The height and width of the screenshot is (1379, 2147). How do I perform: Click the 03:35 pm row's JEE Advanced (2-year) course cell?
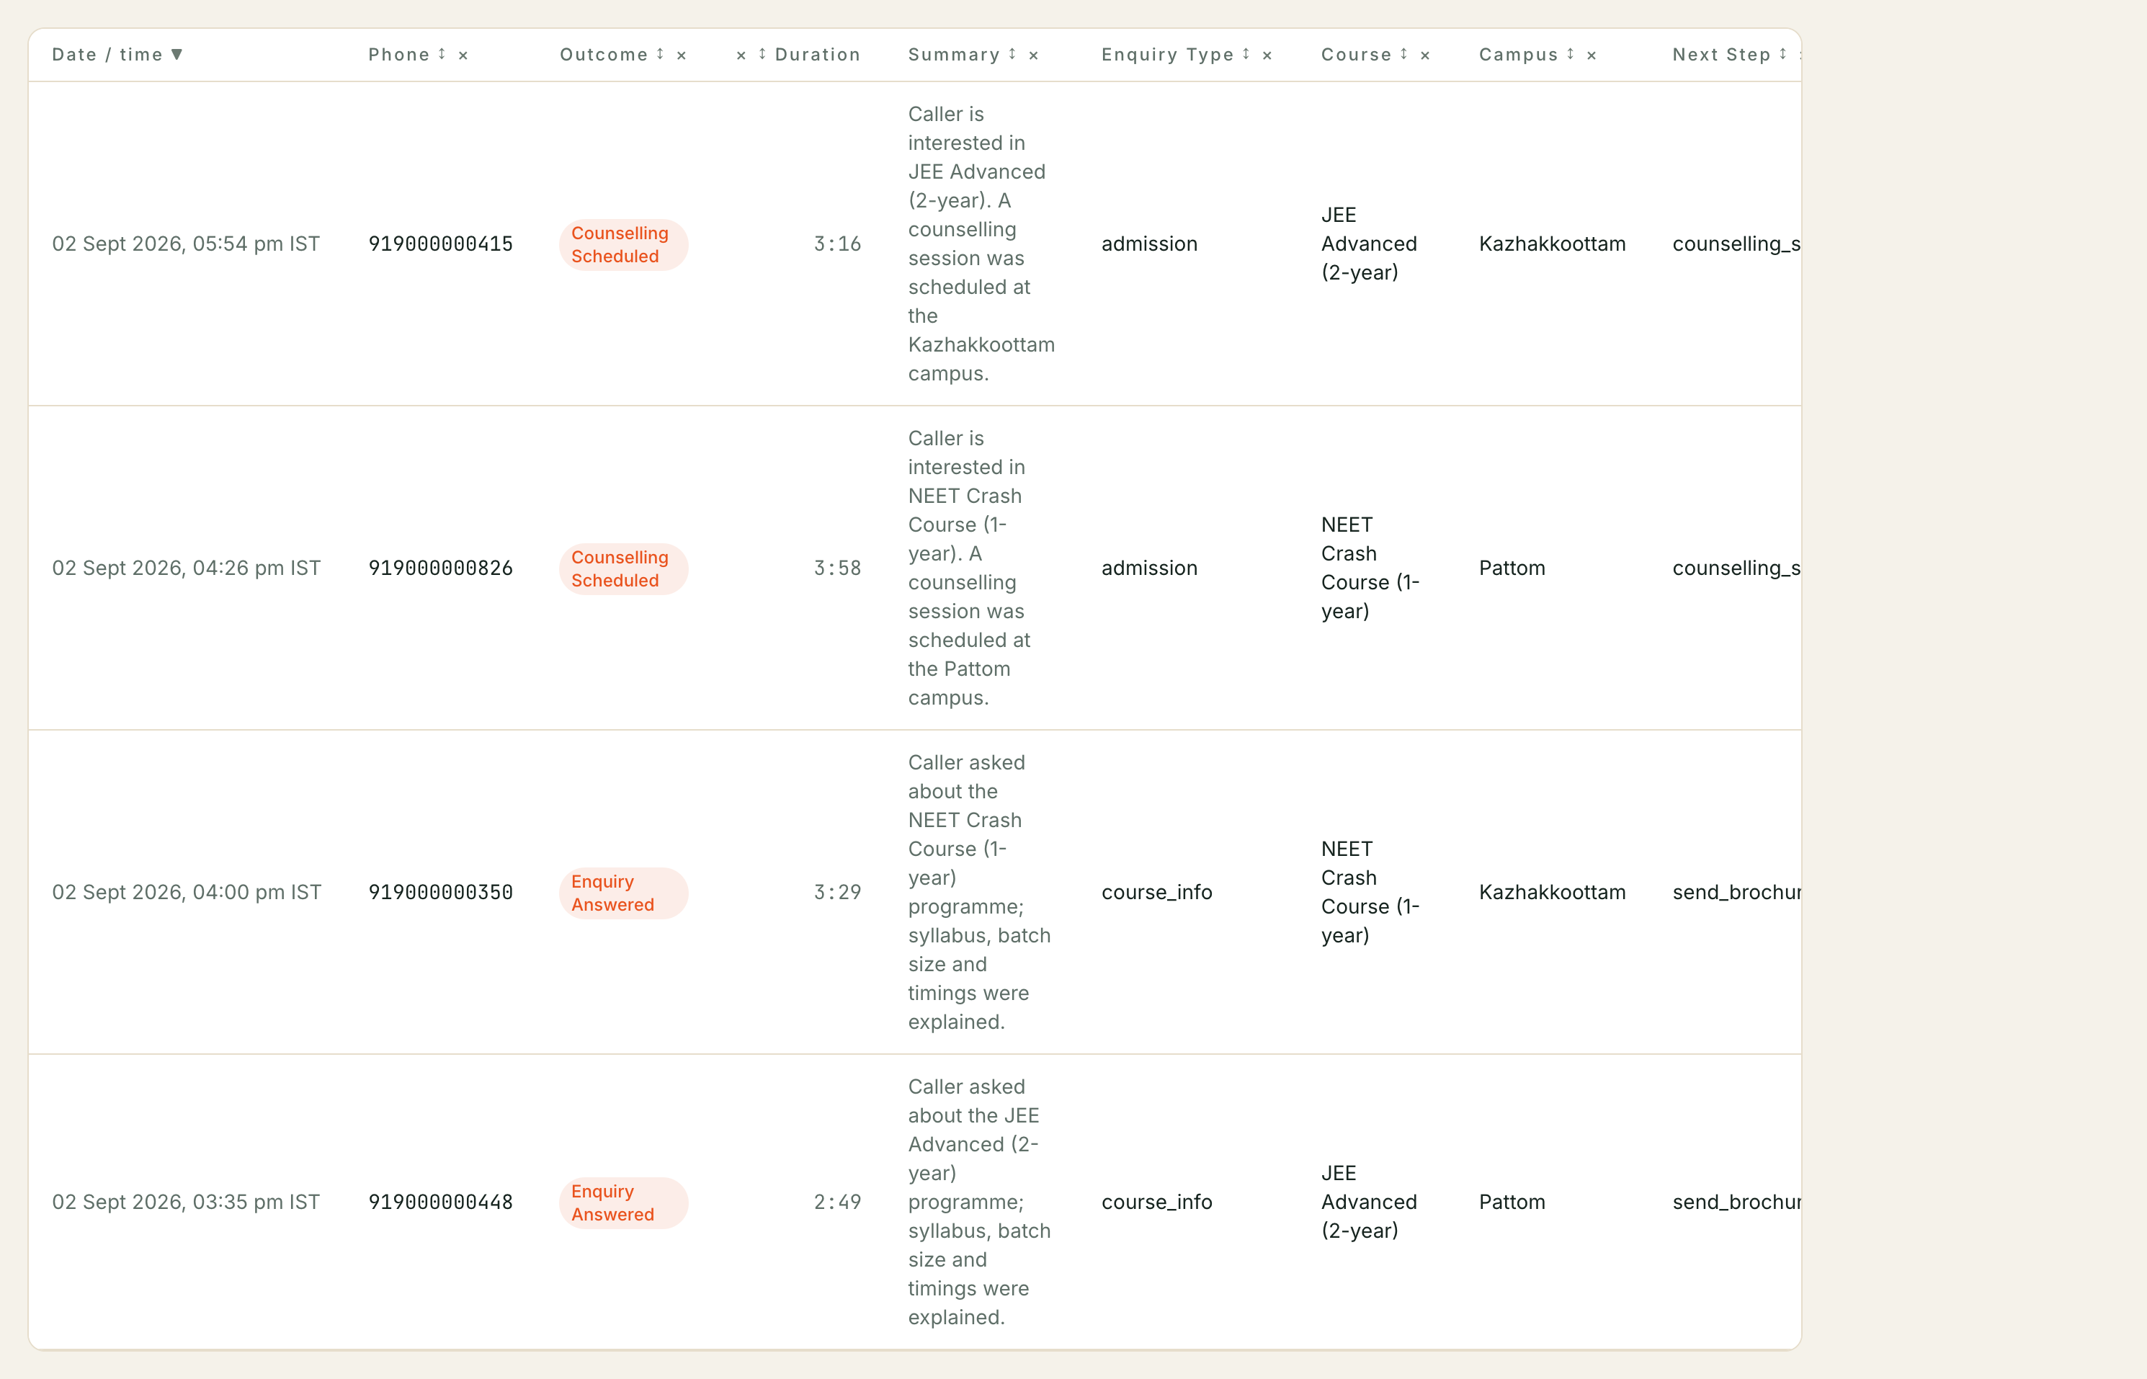tap(1370, 1202)
